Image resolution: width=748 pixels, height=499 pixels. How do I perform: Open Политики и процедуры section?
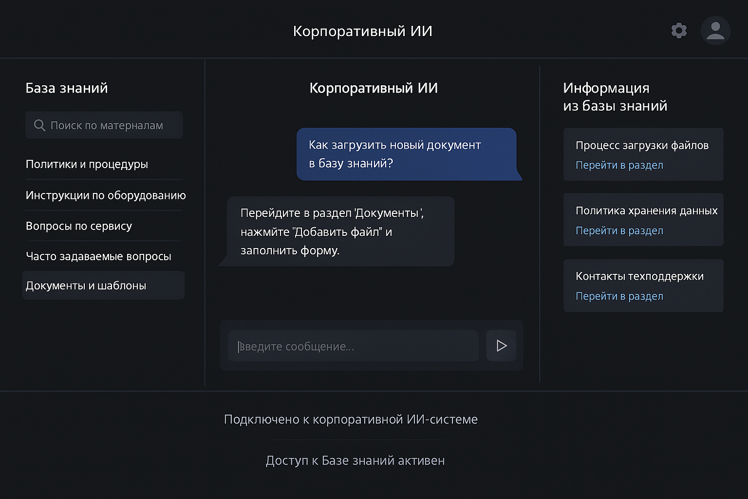pyautogui.click(x=87, y=164)
